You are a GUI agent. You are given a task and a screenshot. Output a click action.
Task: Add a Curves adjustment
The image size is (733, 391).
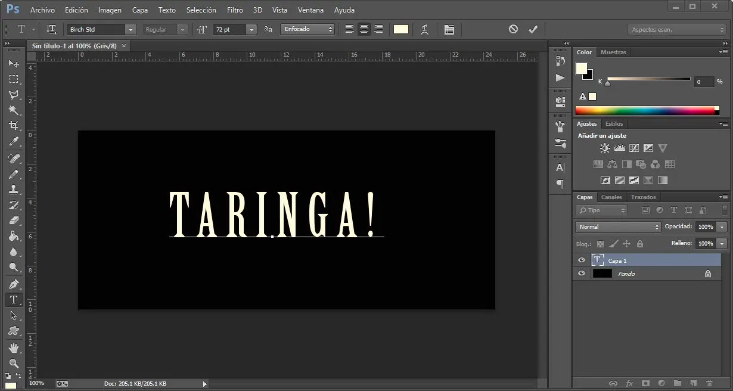(x=634, y=148)
